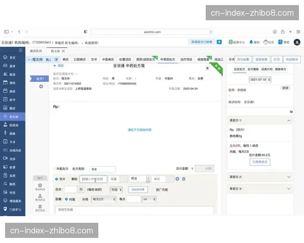Delete herb row with trash icon
Screen dimensions: 304x243
[184, 179]
